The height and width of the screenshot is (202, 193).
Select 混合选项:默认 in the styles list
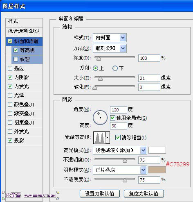click(x=24, y=31)
